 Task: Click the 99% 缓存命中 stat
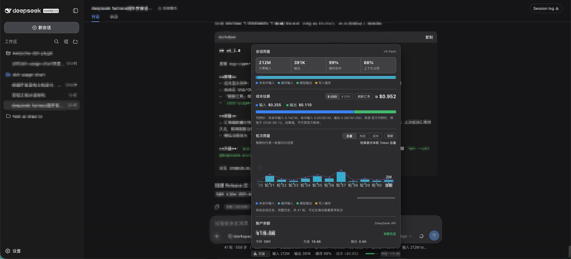click(x=343, y=65)
